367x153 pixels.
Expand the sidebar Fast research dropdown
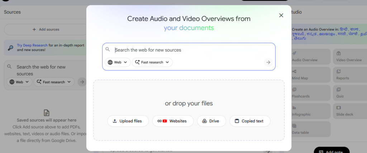(x=54, y=82)
